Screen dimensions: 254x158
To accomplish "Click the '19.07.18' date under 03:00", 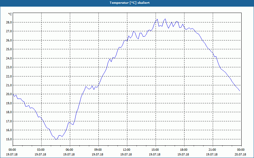I will [40, 155].
